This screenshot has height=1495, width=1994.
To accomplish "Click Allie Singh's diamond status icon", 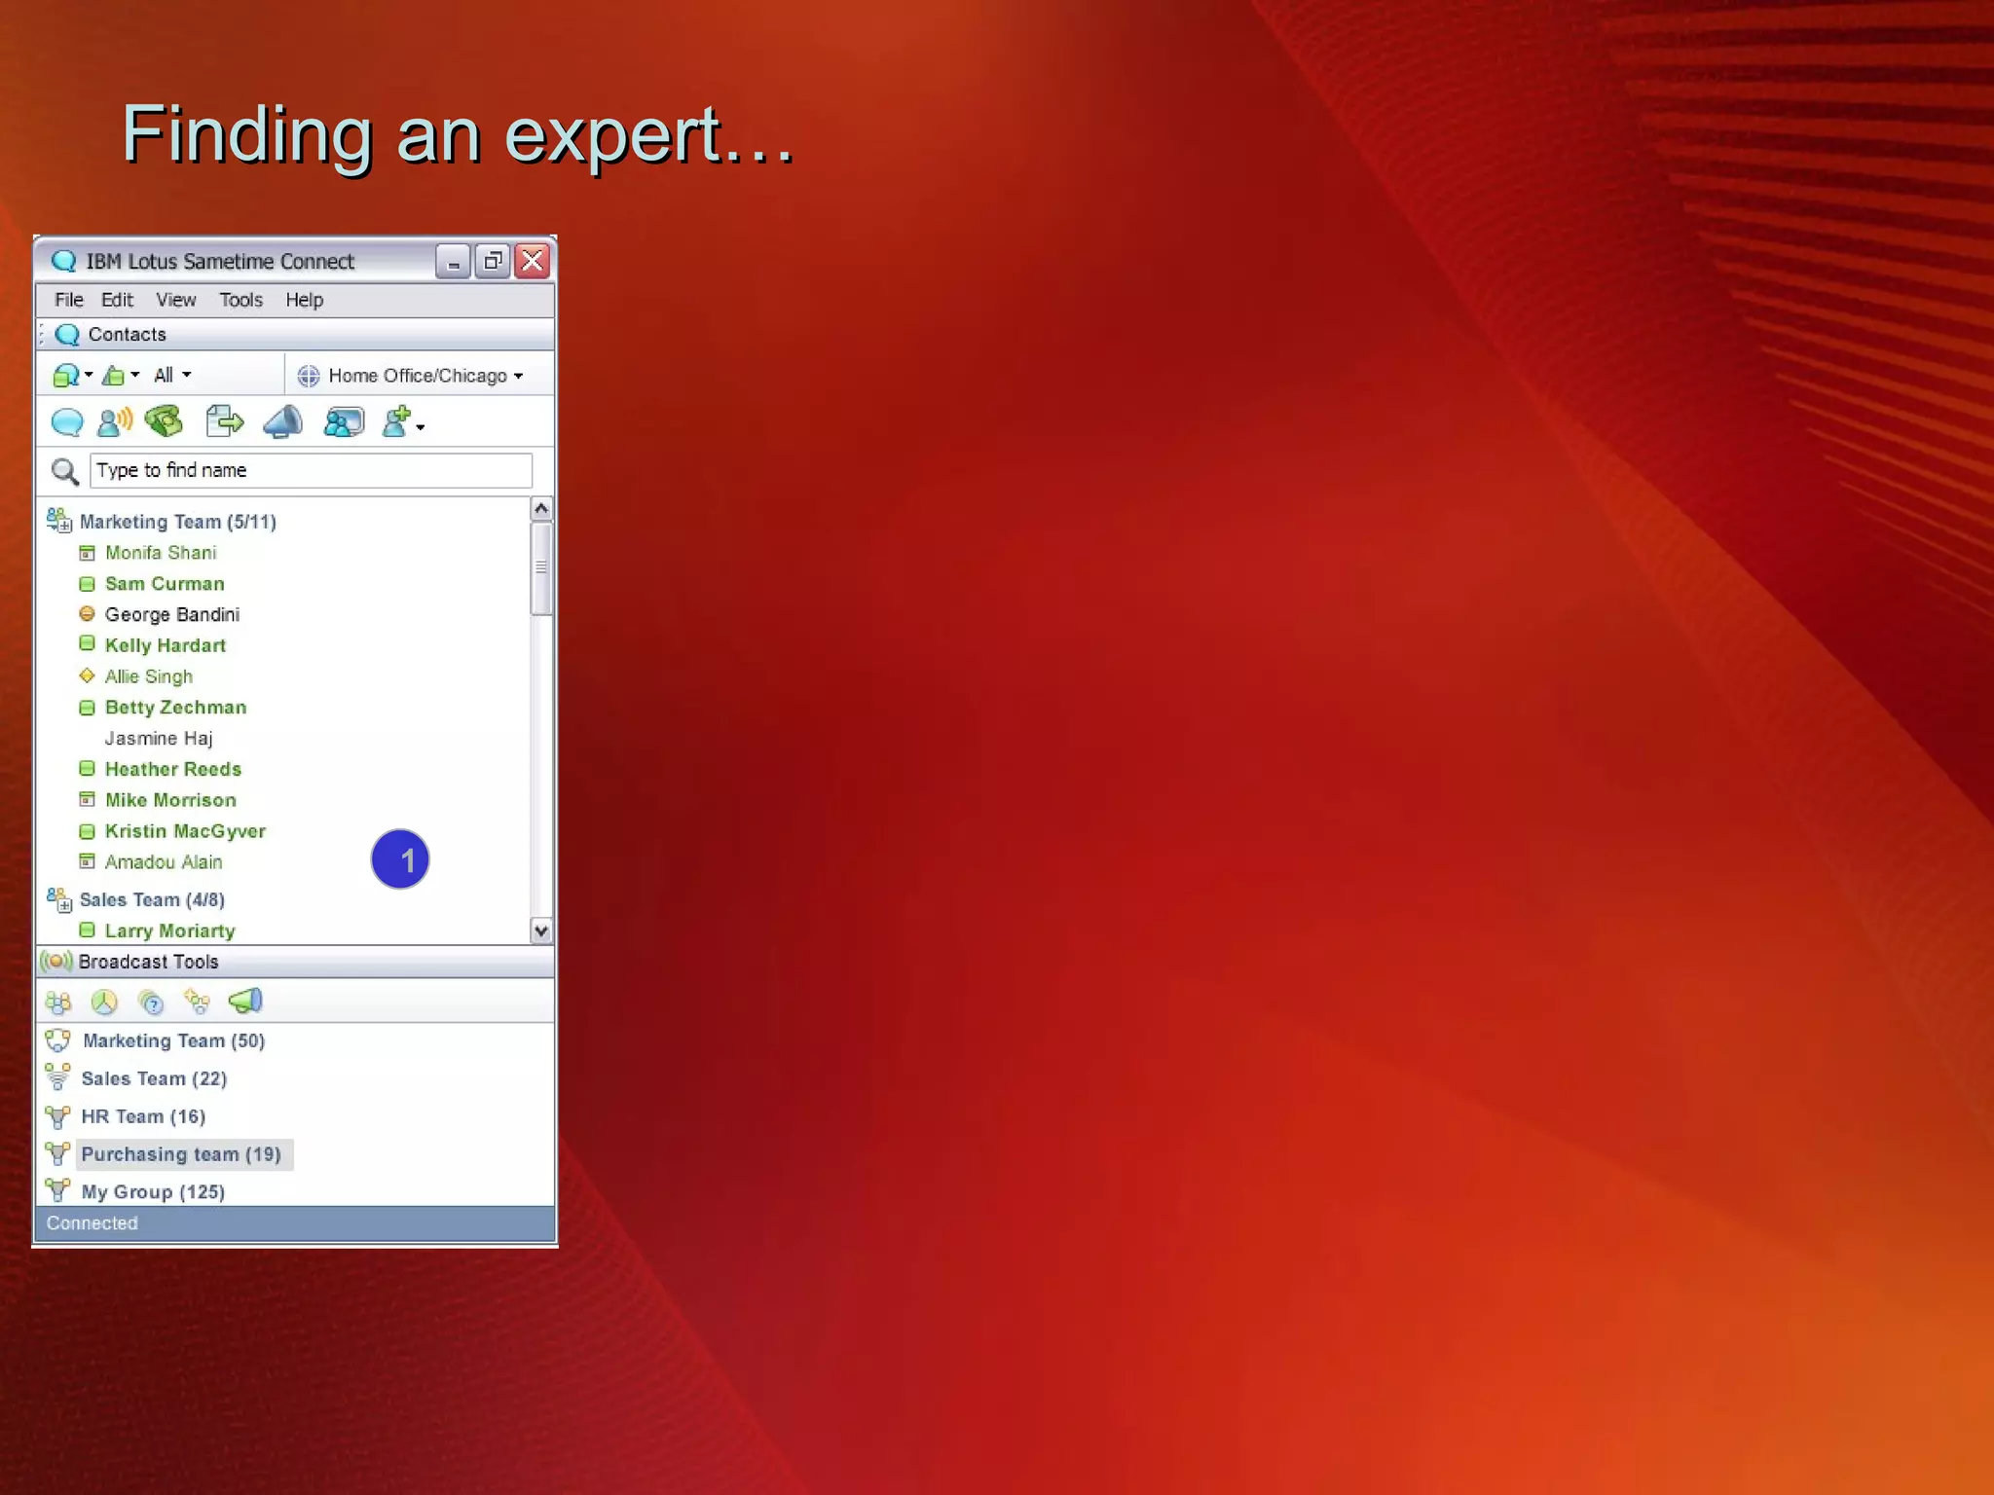I will [87, 675].
